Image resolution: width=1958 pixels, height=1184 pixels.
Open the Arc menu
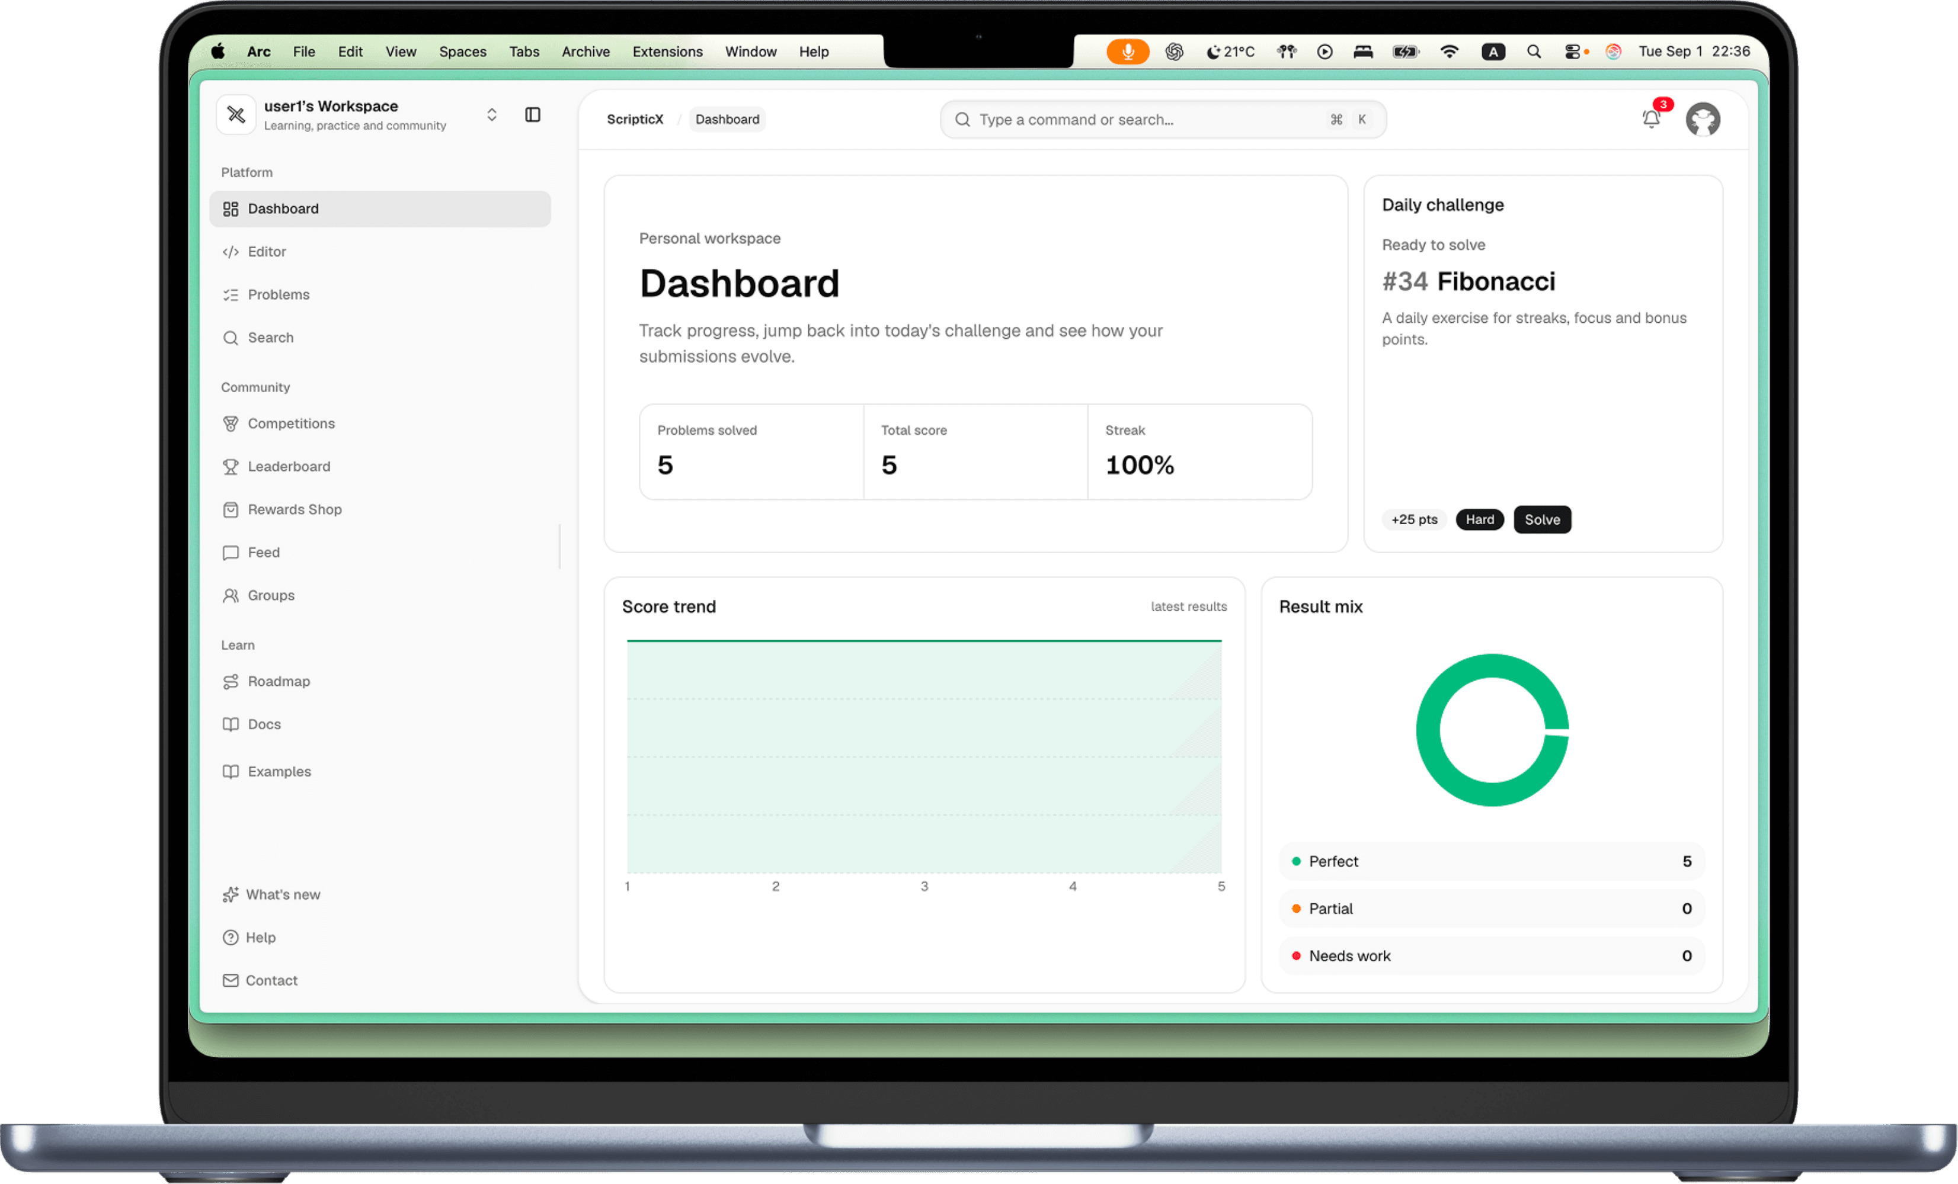tap(259, 52)
